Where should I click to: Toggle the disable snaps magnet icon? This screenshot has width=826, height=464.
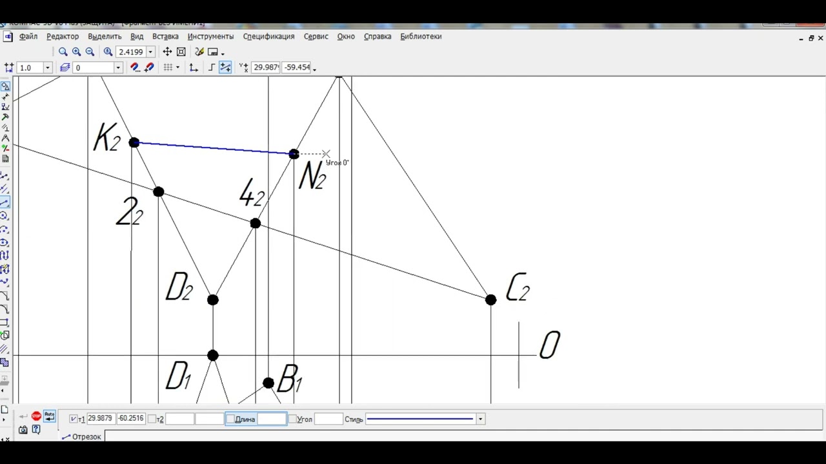(x=149, y=68)
